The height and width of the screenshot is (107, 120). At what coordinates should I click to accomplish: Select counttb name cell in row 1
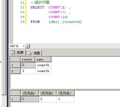point(43,65)
